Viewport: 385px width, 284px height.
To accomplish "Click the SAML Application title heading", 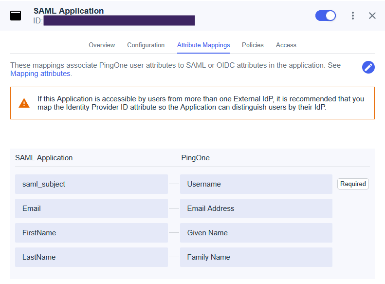I will click(x=69, y=11).
